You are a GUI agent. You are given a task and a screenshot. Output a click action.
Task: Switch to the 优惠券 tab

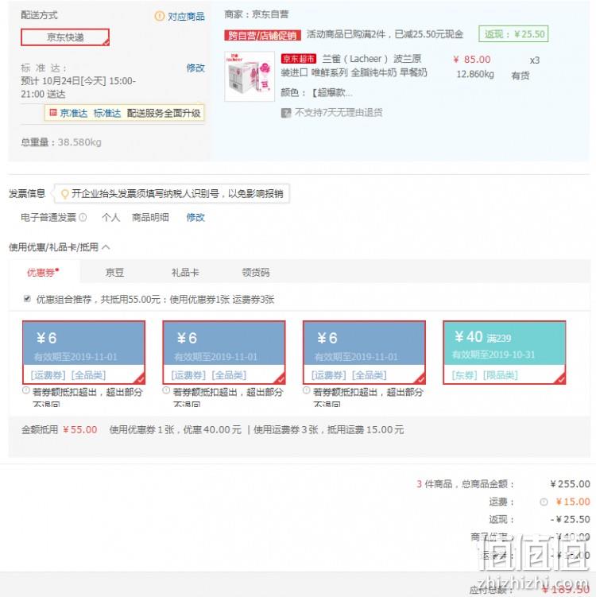(44, 272)
